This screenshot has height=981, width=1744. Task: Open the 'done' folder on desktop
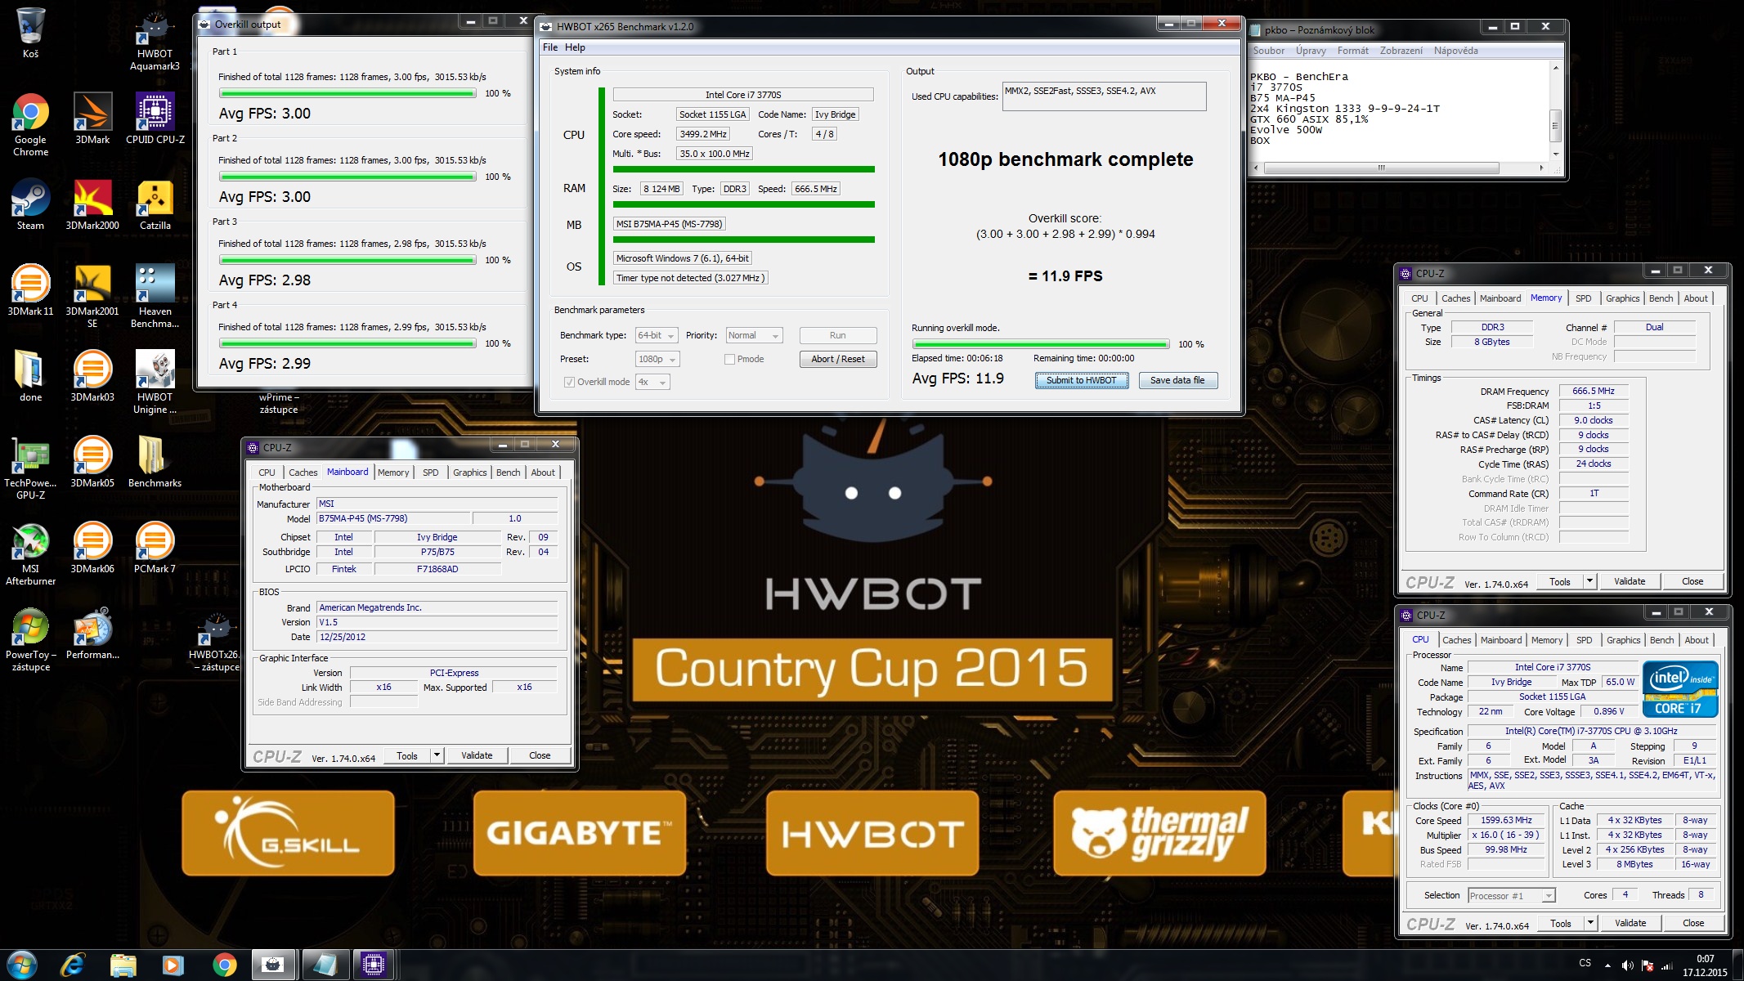[30, 376]
